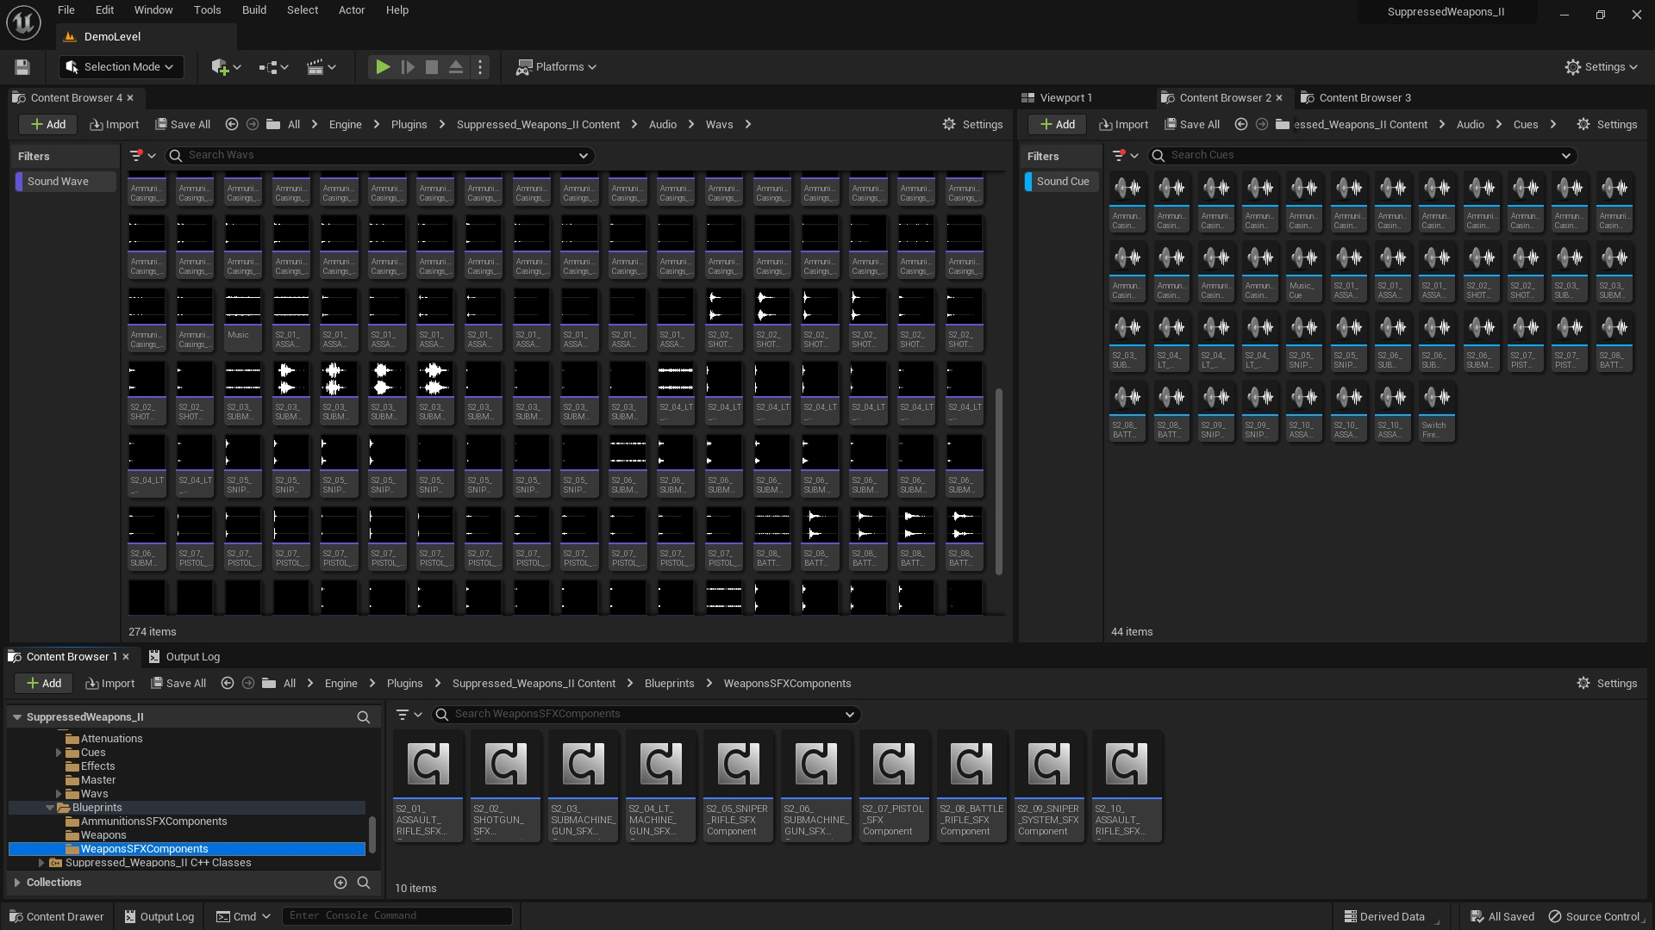Open the Quickly Add actor icon
This screenshot has width=1655, height=930.
pyautogui.click(x=221, y=66)
